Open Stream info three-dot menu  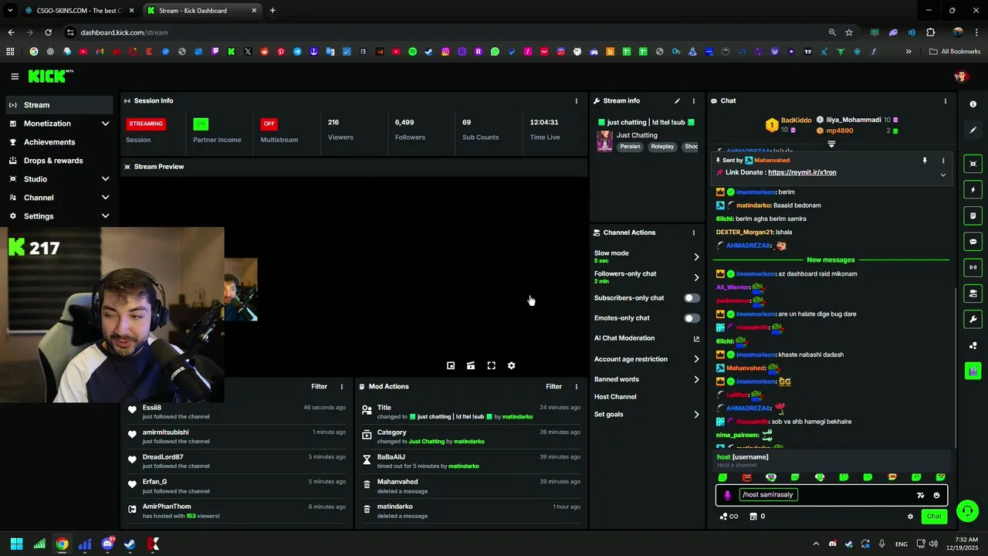pyautogui.click(x=693, y=101)
